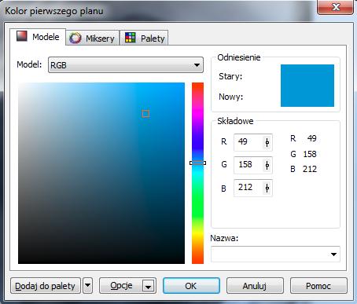Click the hue slider handle
Viewport: 357px width, 304px height.
pos(197,163)
